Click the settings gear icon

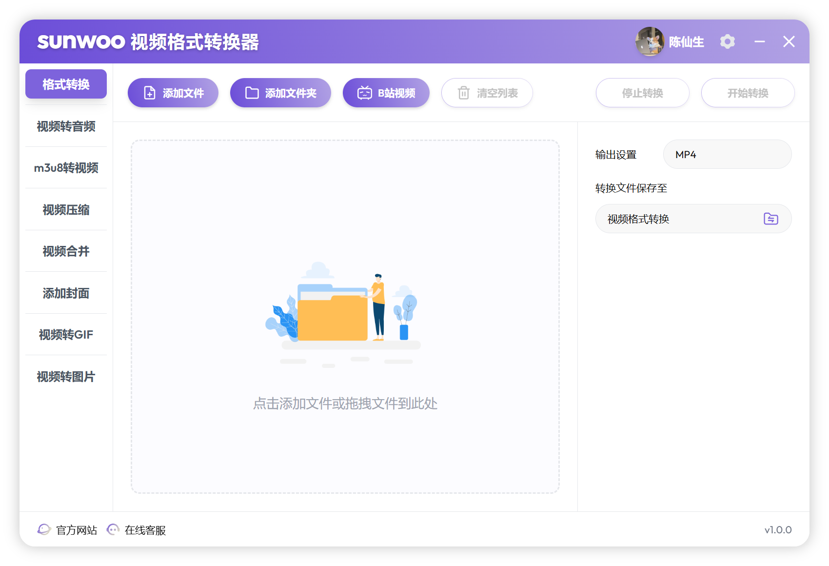coord(727,42)
